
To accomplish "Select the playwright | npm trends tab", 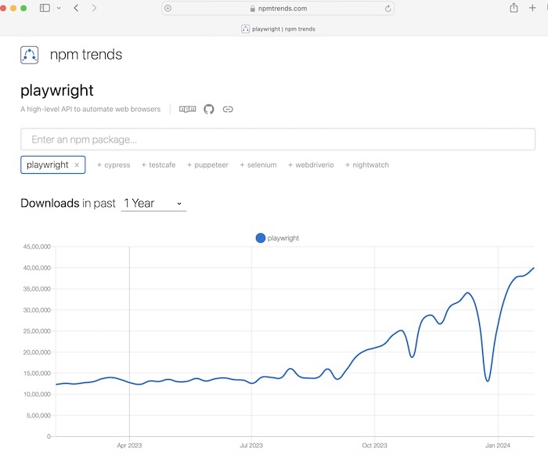I will click(278, 29).
